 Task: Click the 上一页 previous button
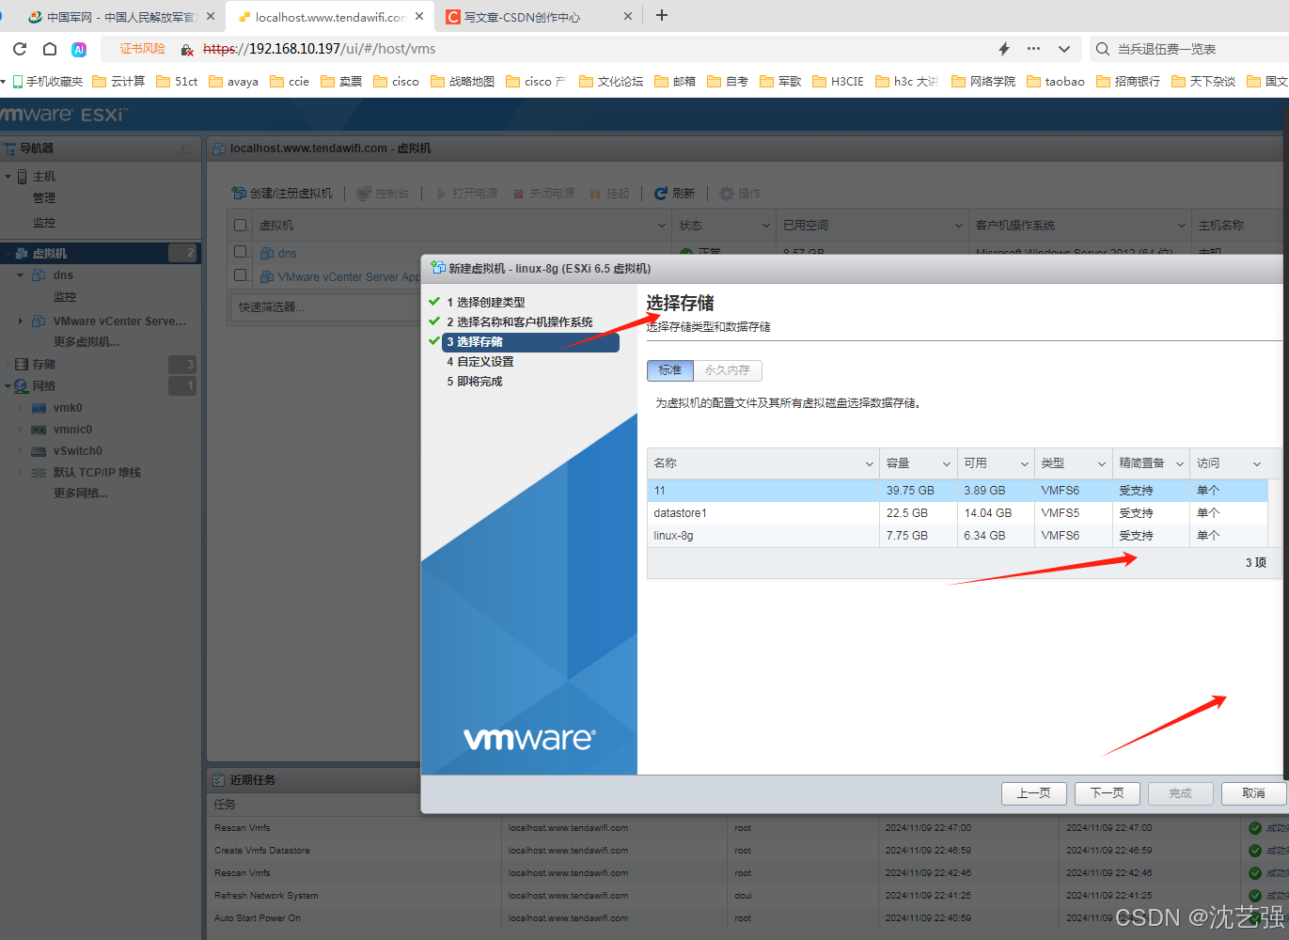pos(1034,793)
